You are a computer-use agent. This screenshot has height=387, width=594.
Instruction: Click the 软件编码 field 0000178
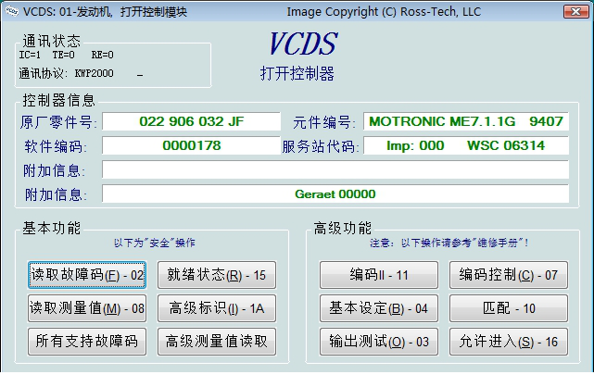[191, 145]
